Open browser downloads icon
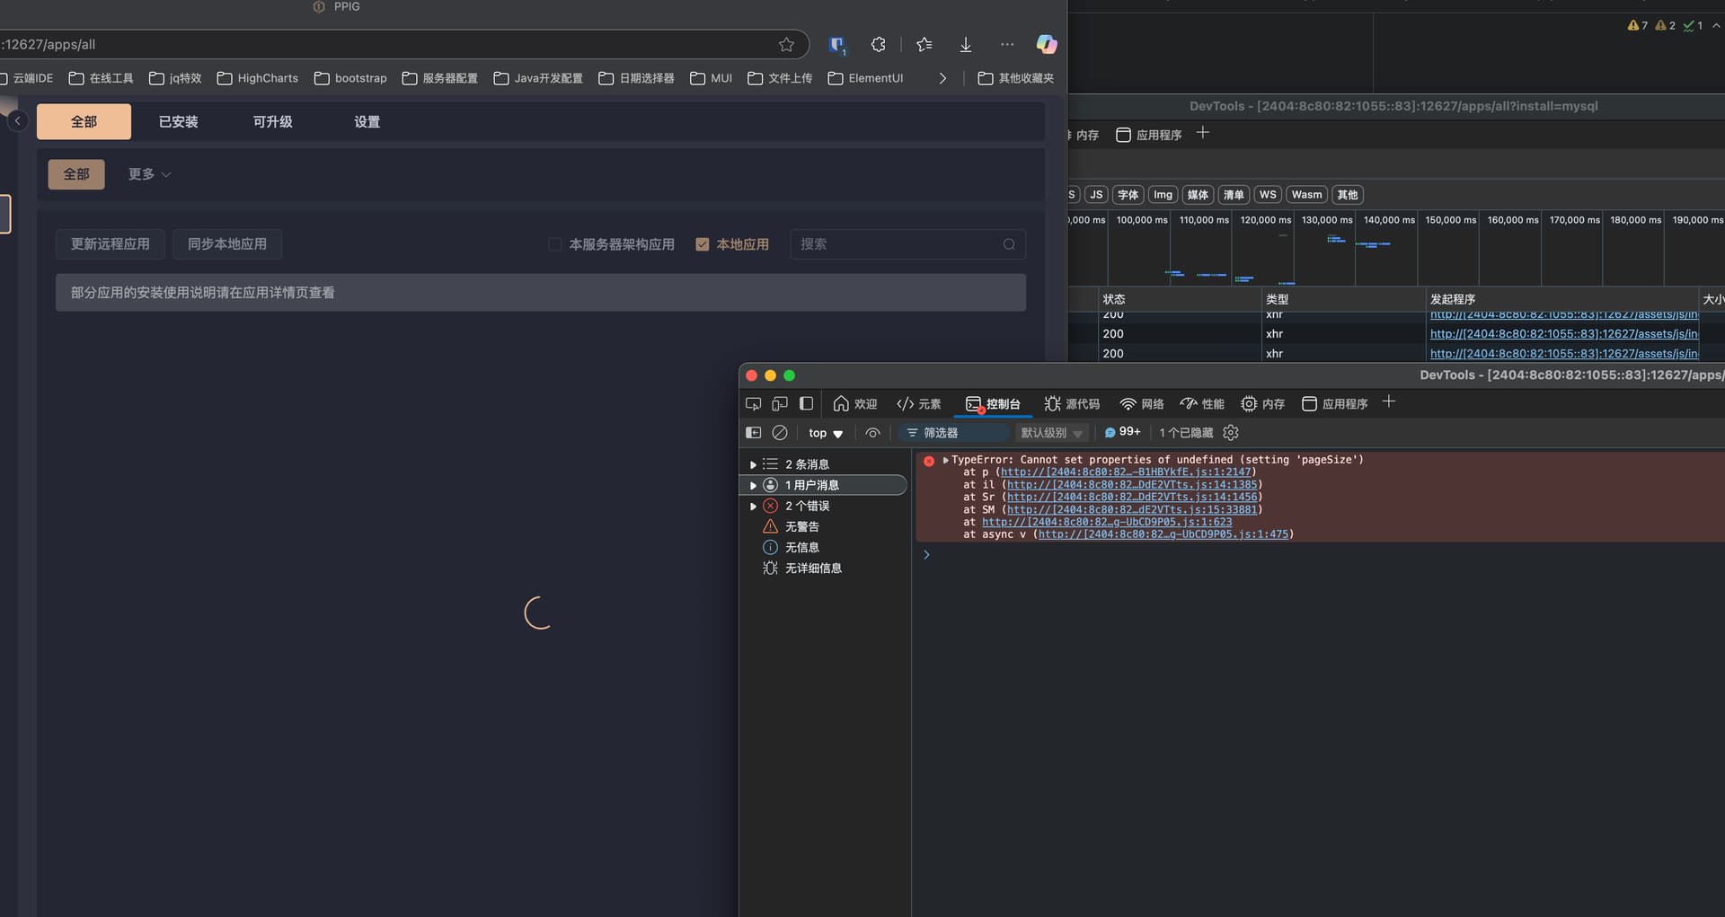Image resolution: width=1725 pixels, height=917 pixels. [965, 44]
